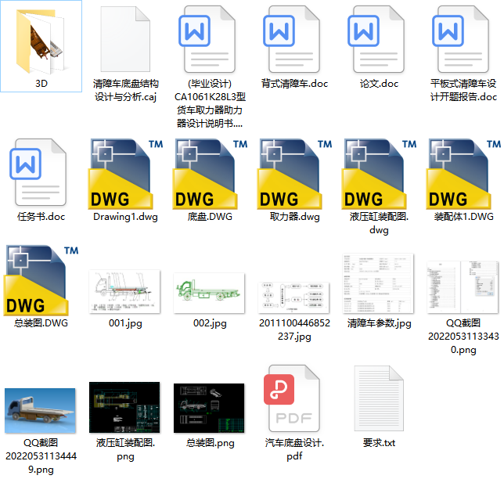Image resolution: width=504 pixels, height=479 pixels.
Task: Click the 液压缸装配图.png file name
Action: coord(125,450)
